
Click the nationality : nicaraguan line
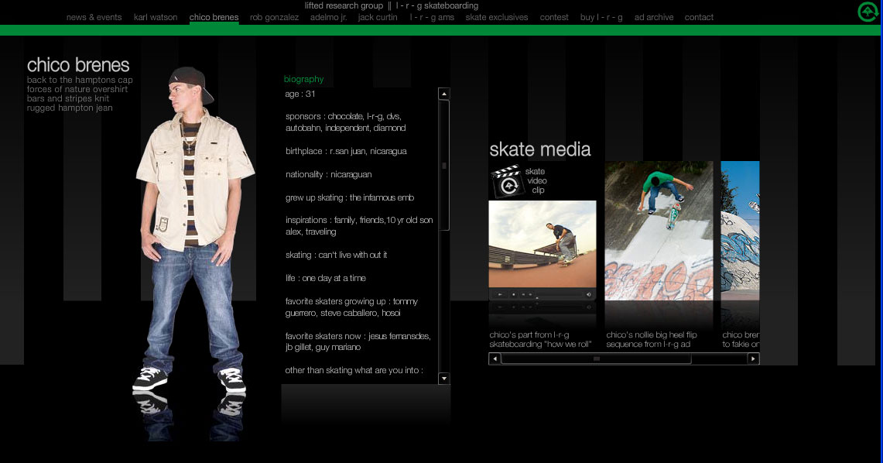click(328, 175)
